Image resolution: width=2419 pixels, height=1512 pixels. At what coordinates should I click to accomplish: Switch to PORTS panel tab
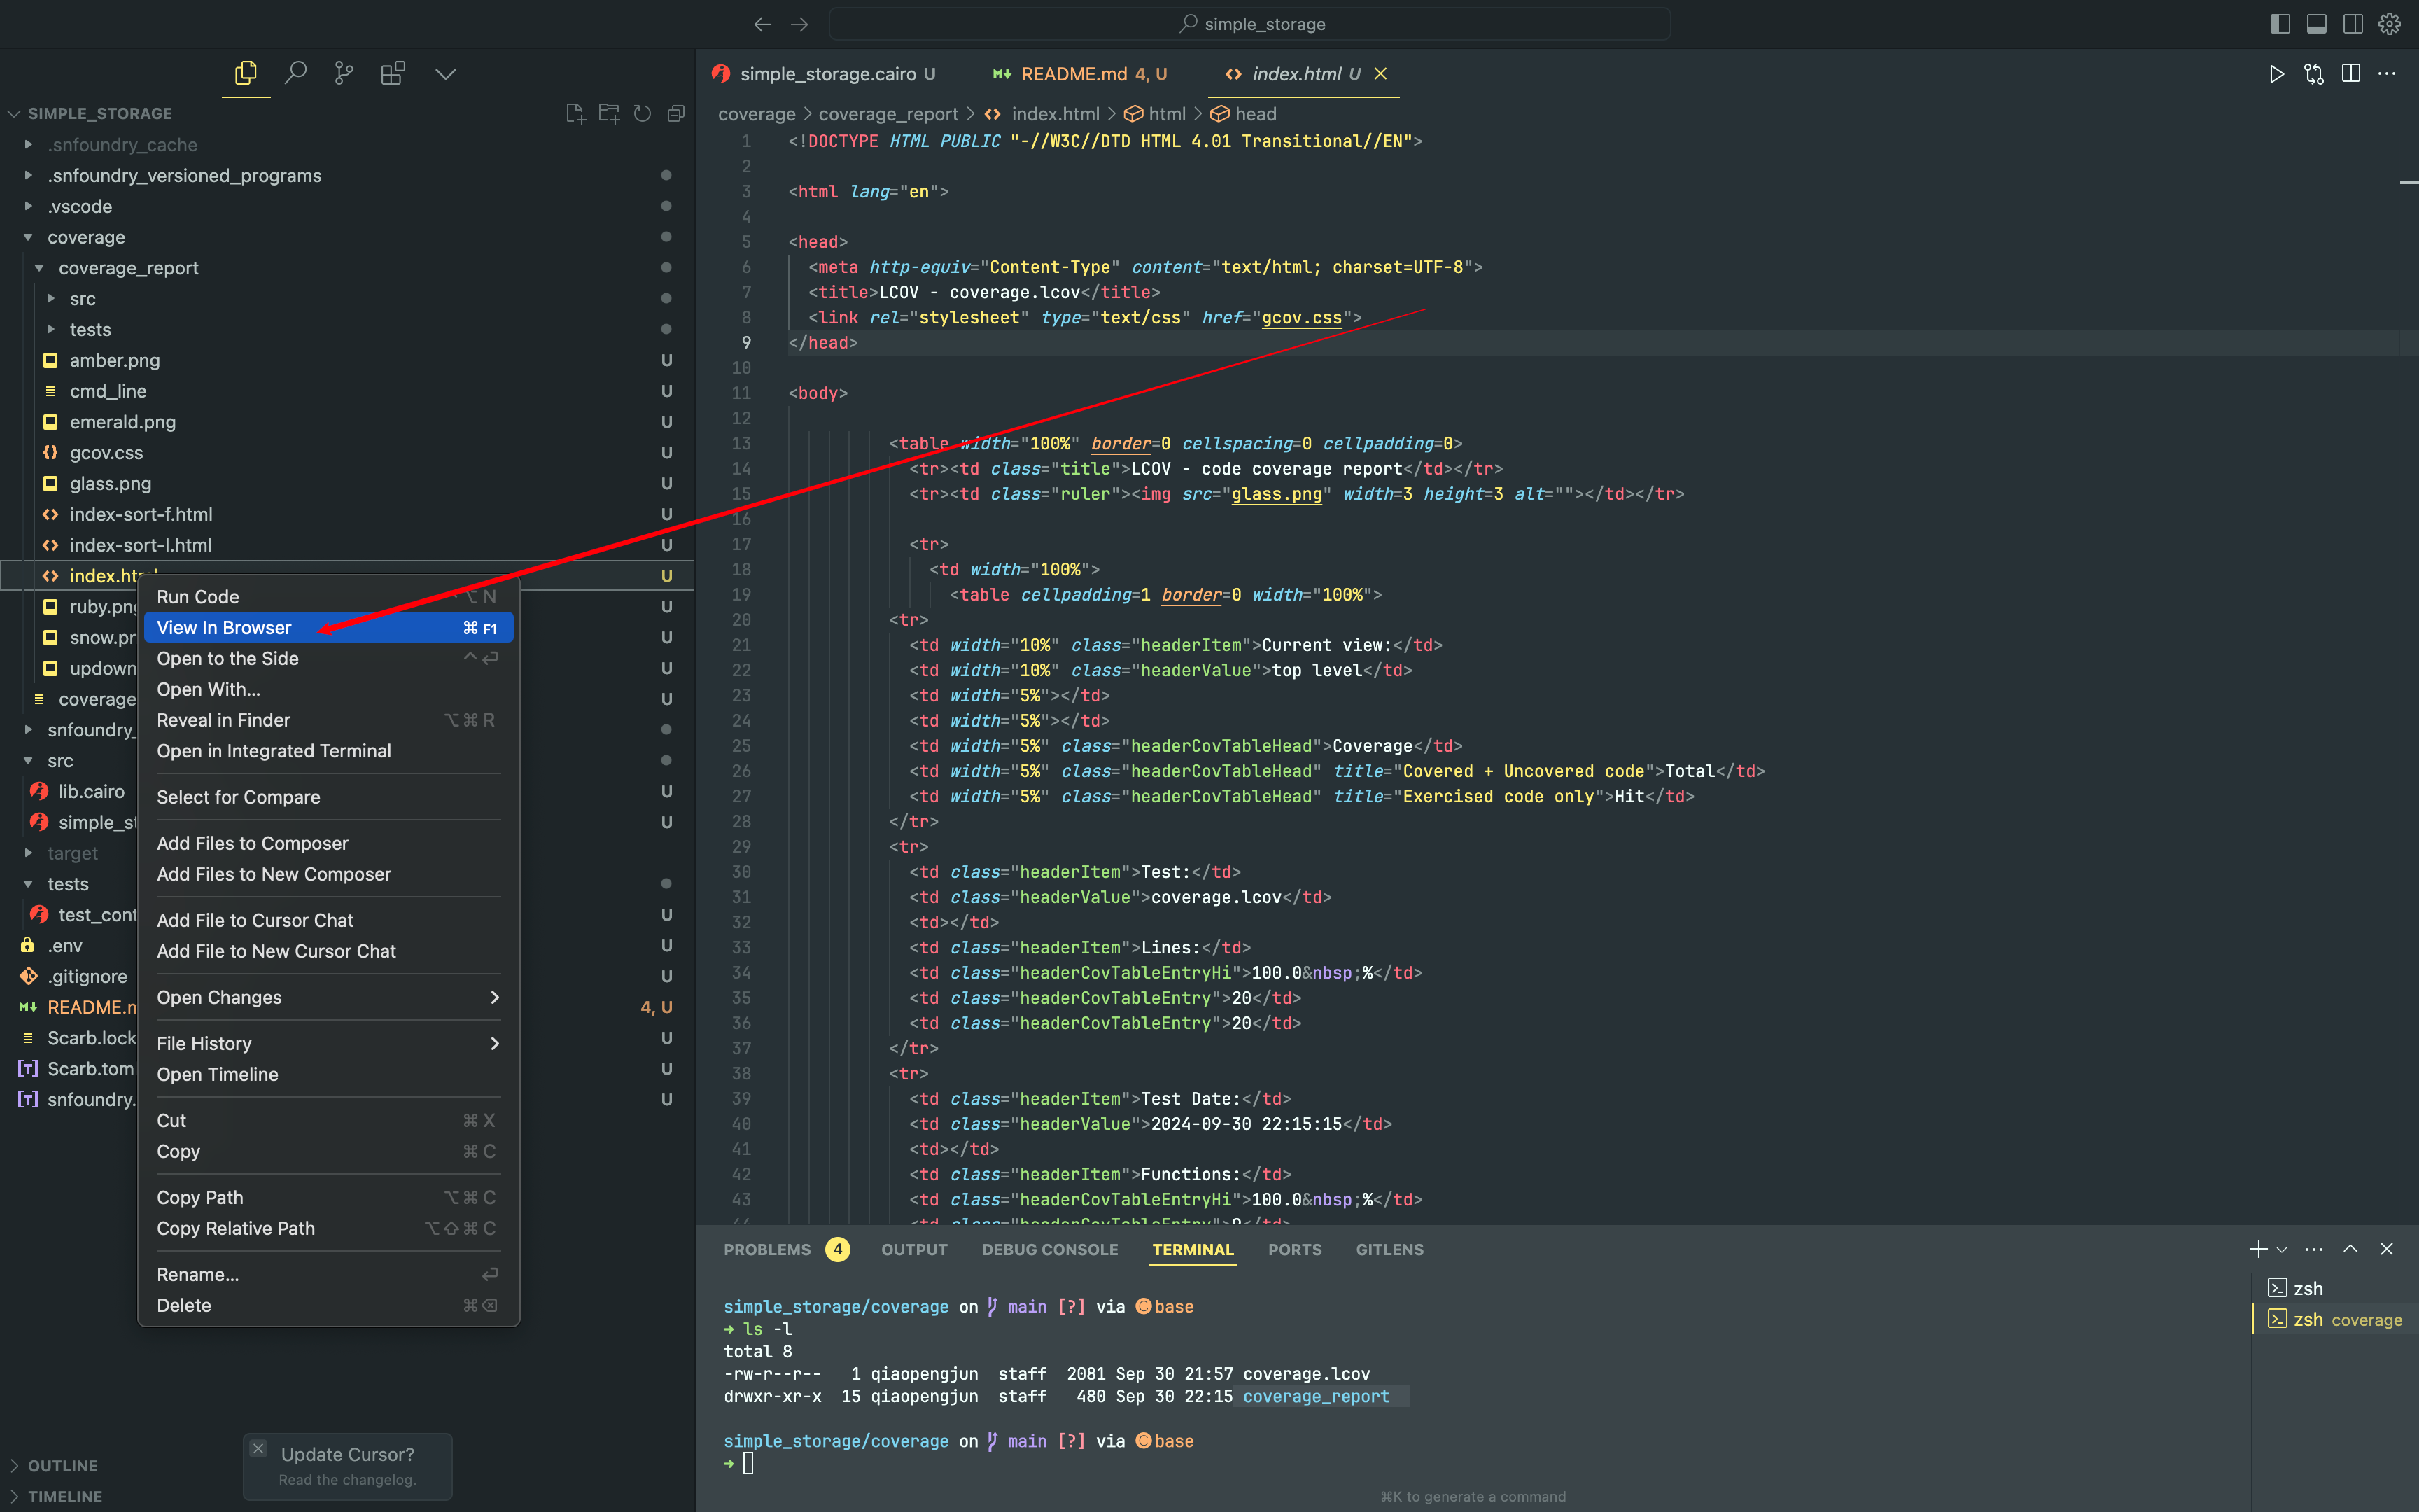click(1294, 1249)
